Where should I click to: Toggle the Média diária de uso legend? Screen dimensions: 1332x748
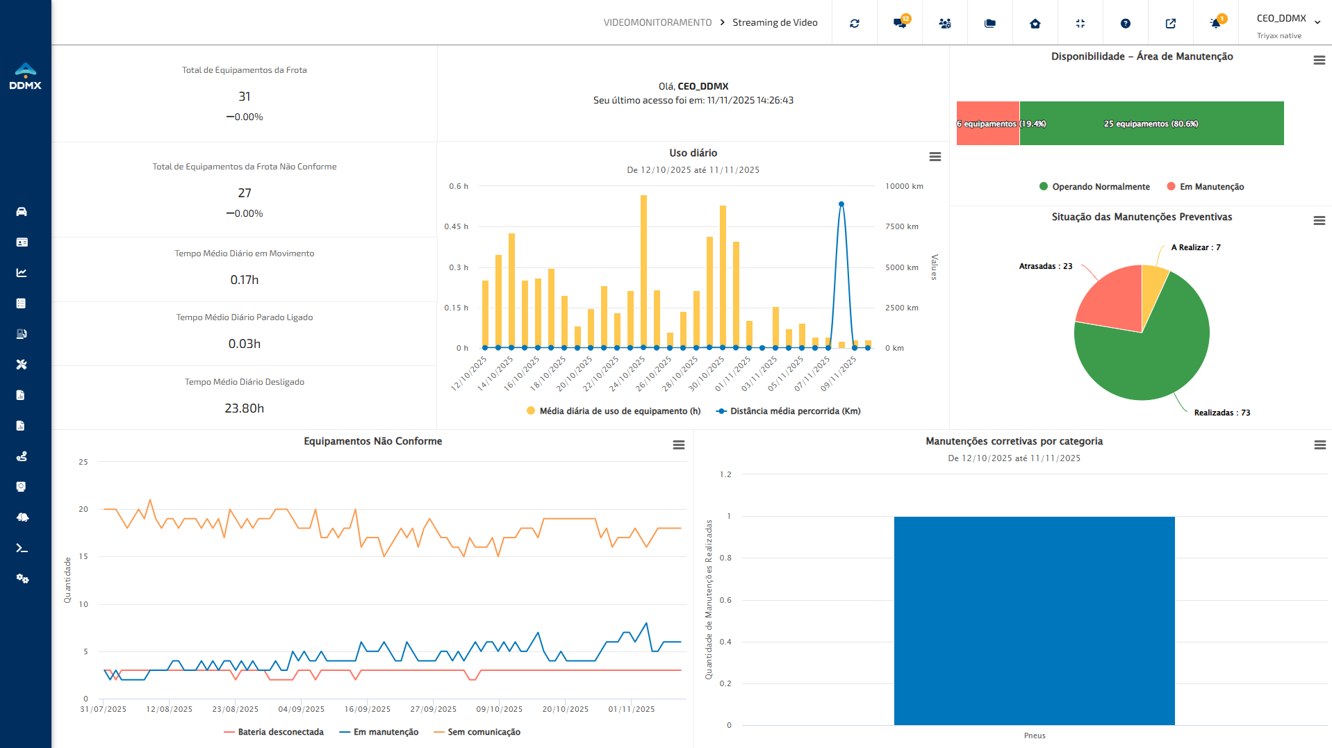click(x=614, y=411)
